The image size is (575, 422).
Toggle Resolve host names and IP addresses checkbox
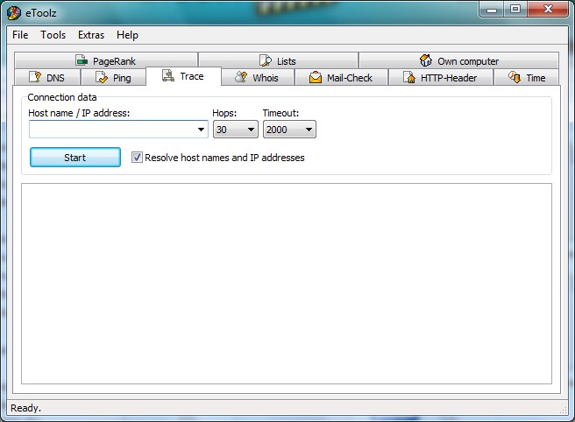pyautogui.click(x=137, y=158)
